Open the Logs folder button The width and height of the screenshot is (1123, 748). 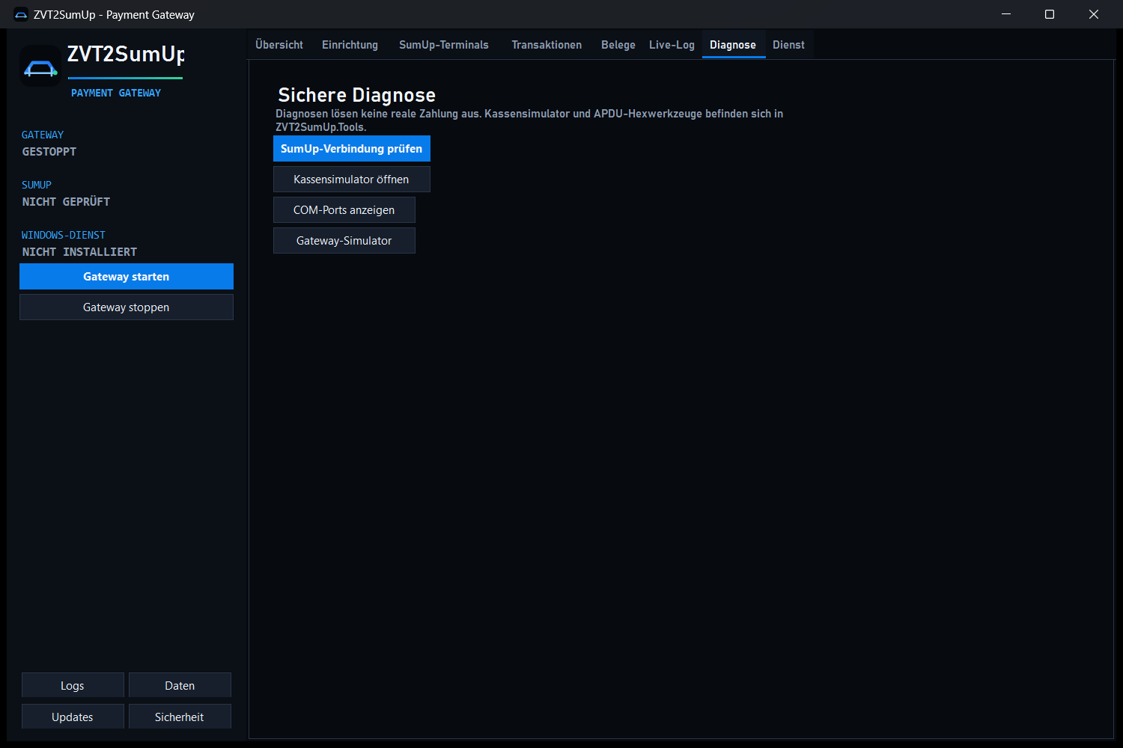pos(73,685)
